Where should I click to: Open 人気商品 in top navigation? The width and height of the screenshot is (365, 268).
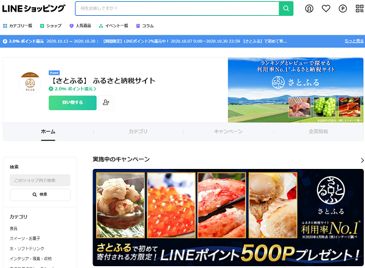(x=83, y=26)
